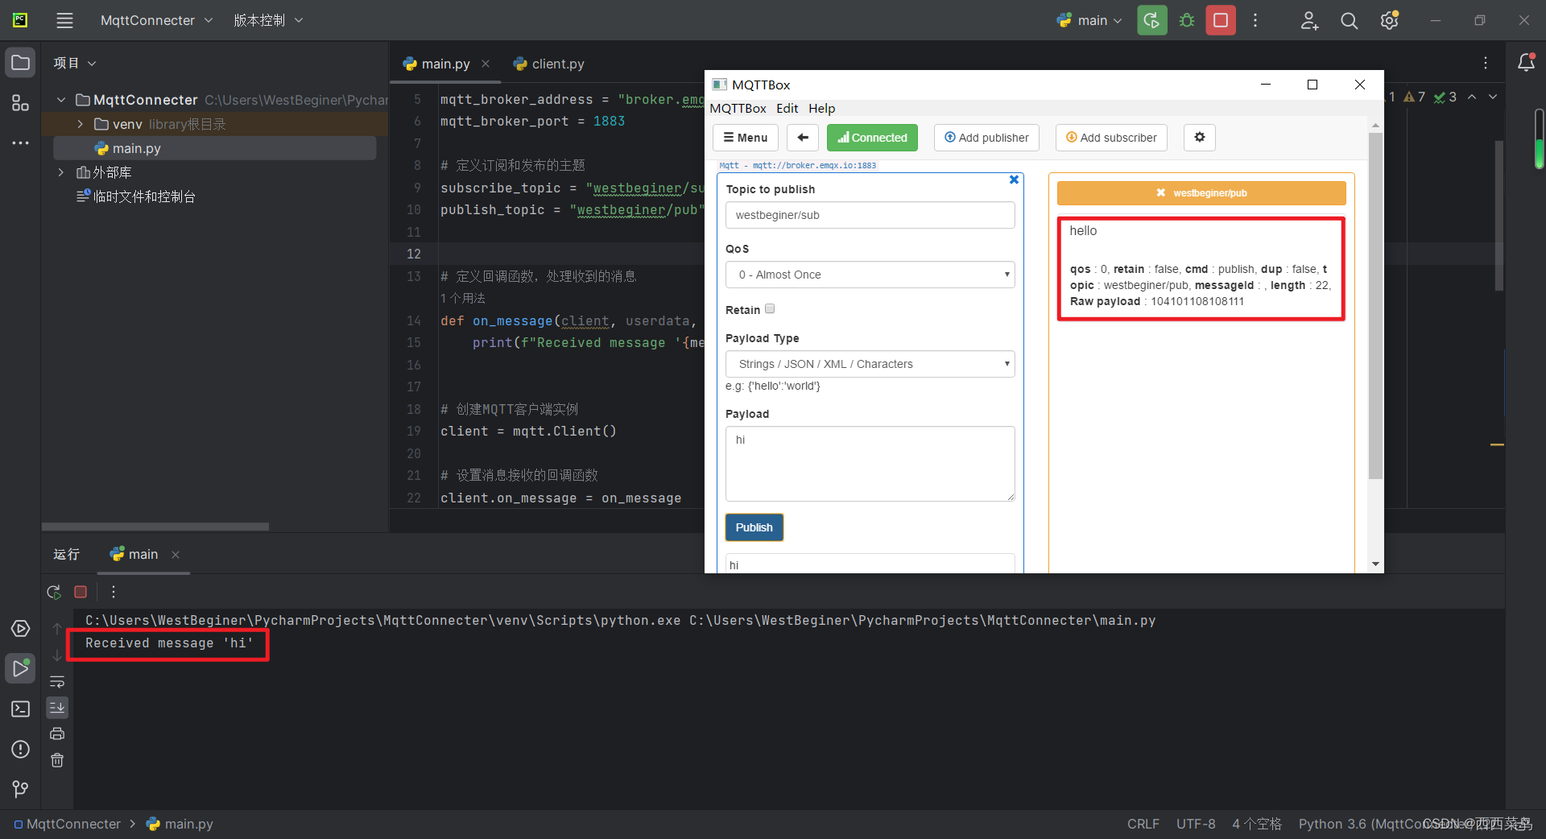This screenshot has width=1546, height=839.
Task: Show more tool windows ellipsis
Action: (x=20, y=143)
